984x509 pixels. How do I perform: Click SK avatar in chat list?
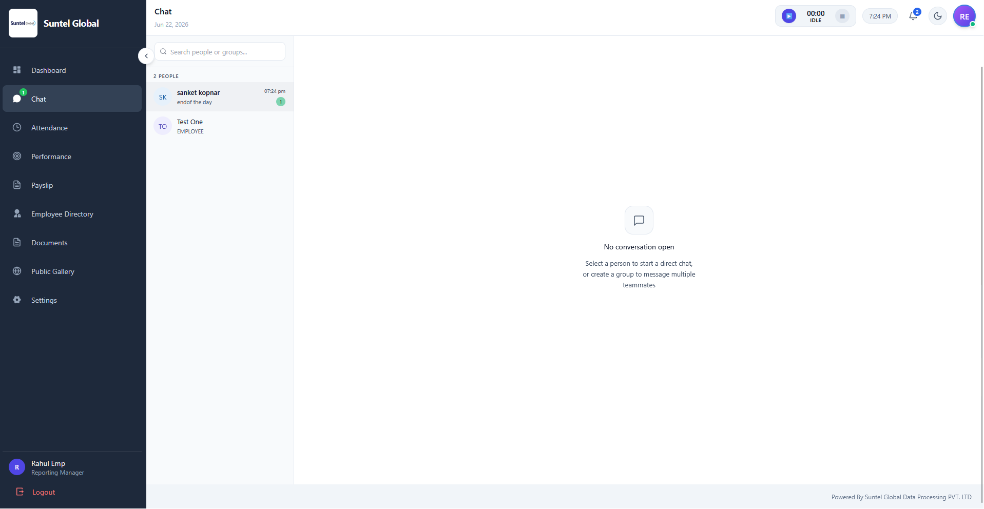click(163, 97)
